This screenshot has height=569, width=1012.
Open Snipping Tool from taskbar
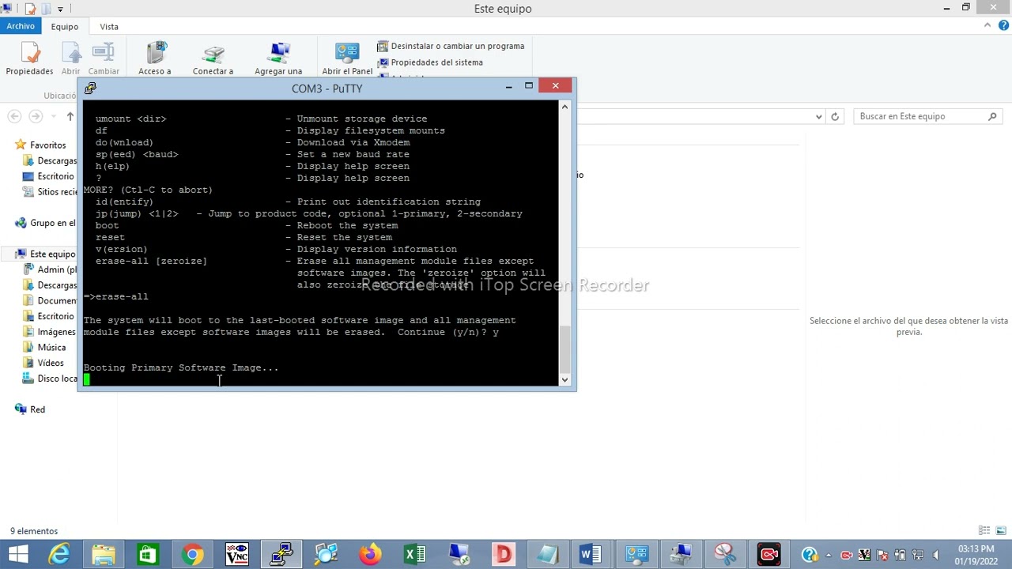coord(725,554)
